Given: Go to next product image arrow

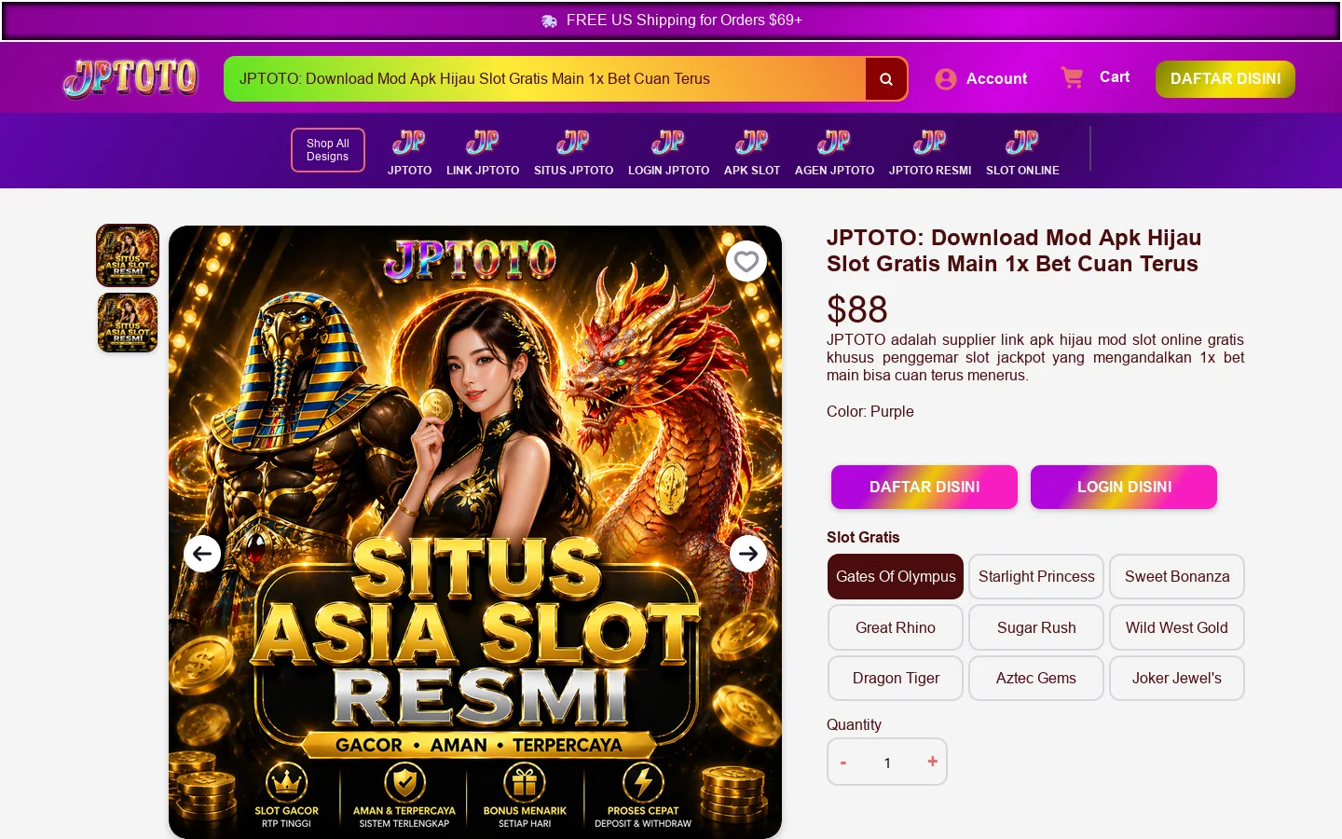Looking at the screenshot, I should coord(748,554).
